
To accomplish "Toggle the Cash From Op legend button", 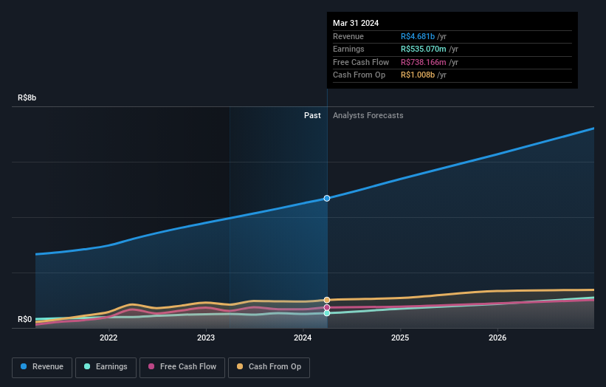I will (x=269, y=367).
